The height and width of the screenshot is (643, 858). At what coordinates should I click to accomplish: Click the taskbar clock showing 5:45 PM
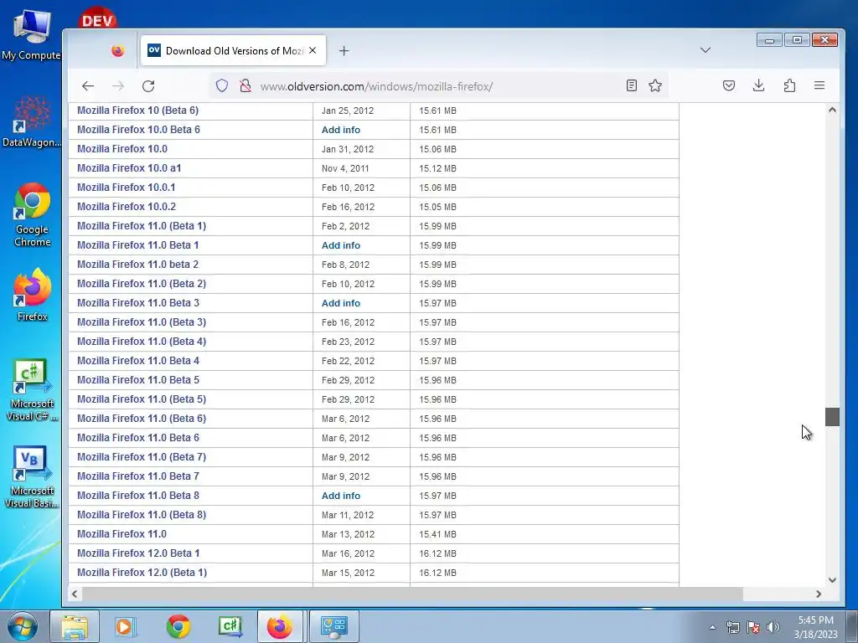click(815, 627)
